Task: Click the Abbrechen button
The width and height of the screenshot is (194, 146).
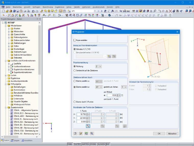Action: (172, 134)
